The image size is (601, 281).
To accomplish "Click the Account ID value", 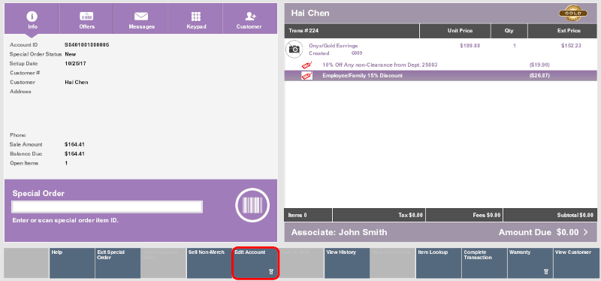I will pos(87,45).
